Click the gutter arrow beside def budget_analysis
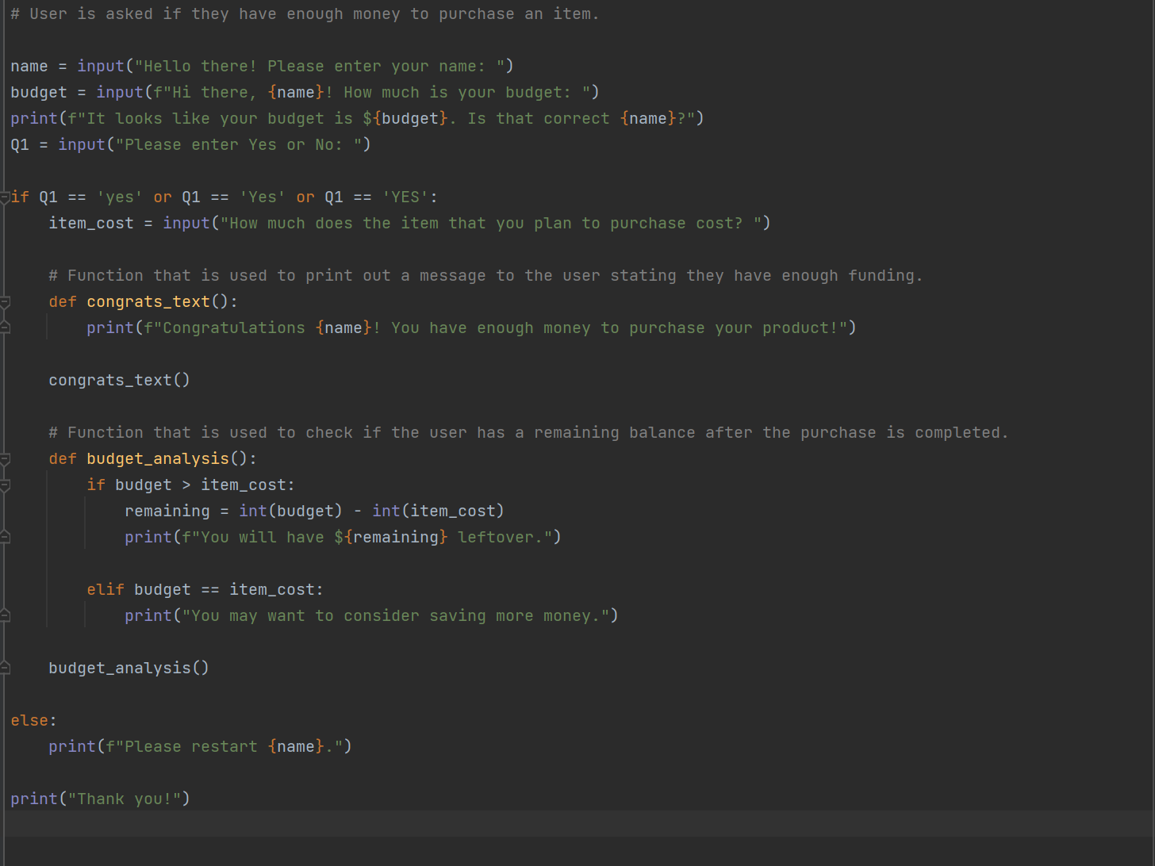 (x=6, y=458)
